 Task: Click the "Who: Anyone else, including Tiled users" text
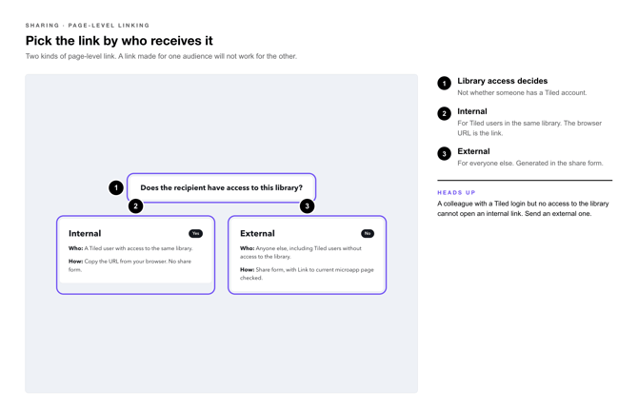pyautogui.click(x=301, y=252)
